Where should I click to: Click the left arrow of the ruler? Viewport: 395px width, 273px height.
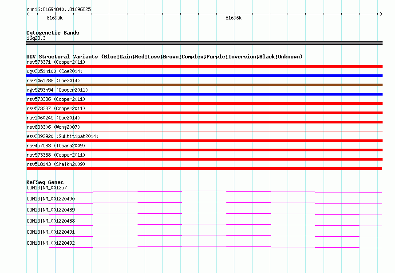tap(28, 14)
